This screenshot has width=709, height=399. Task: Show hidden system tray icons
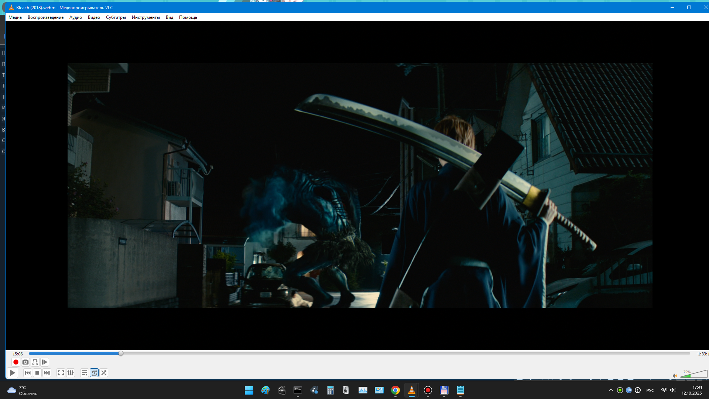point(611,390)
